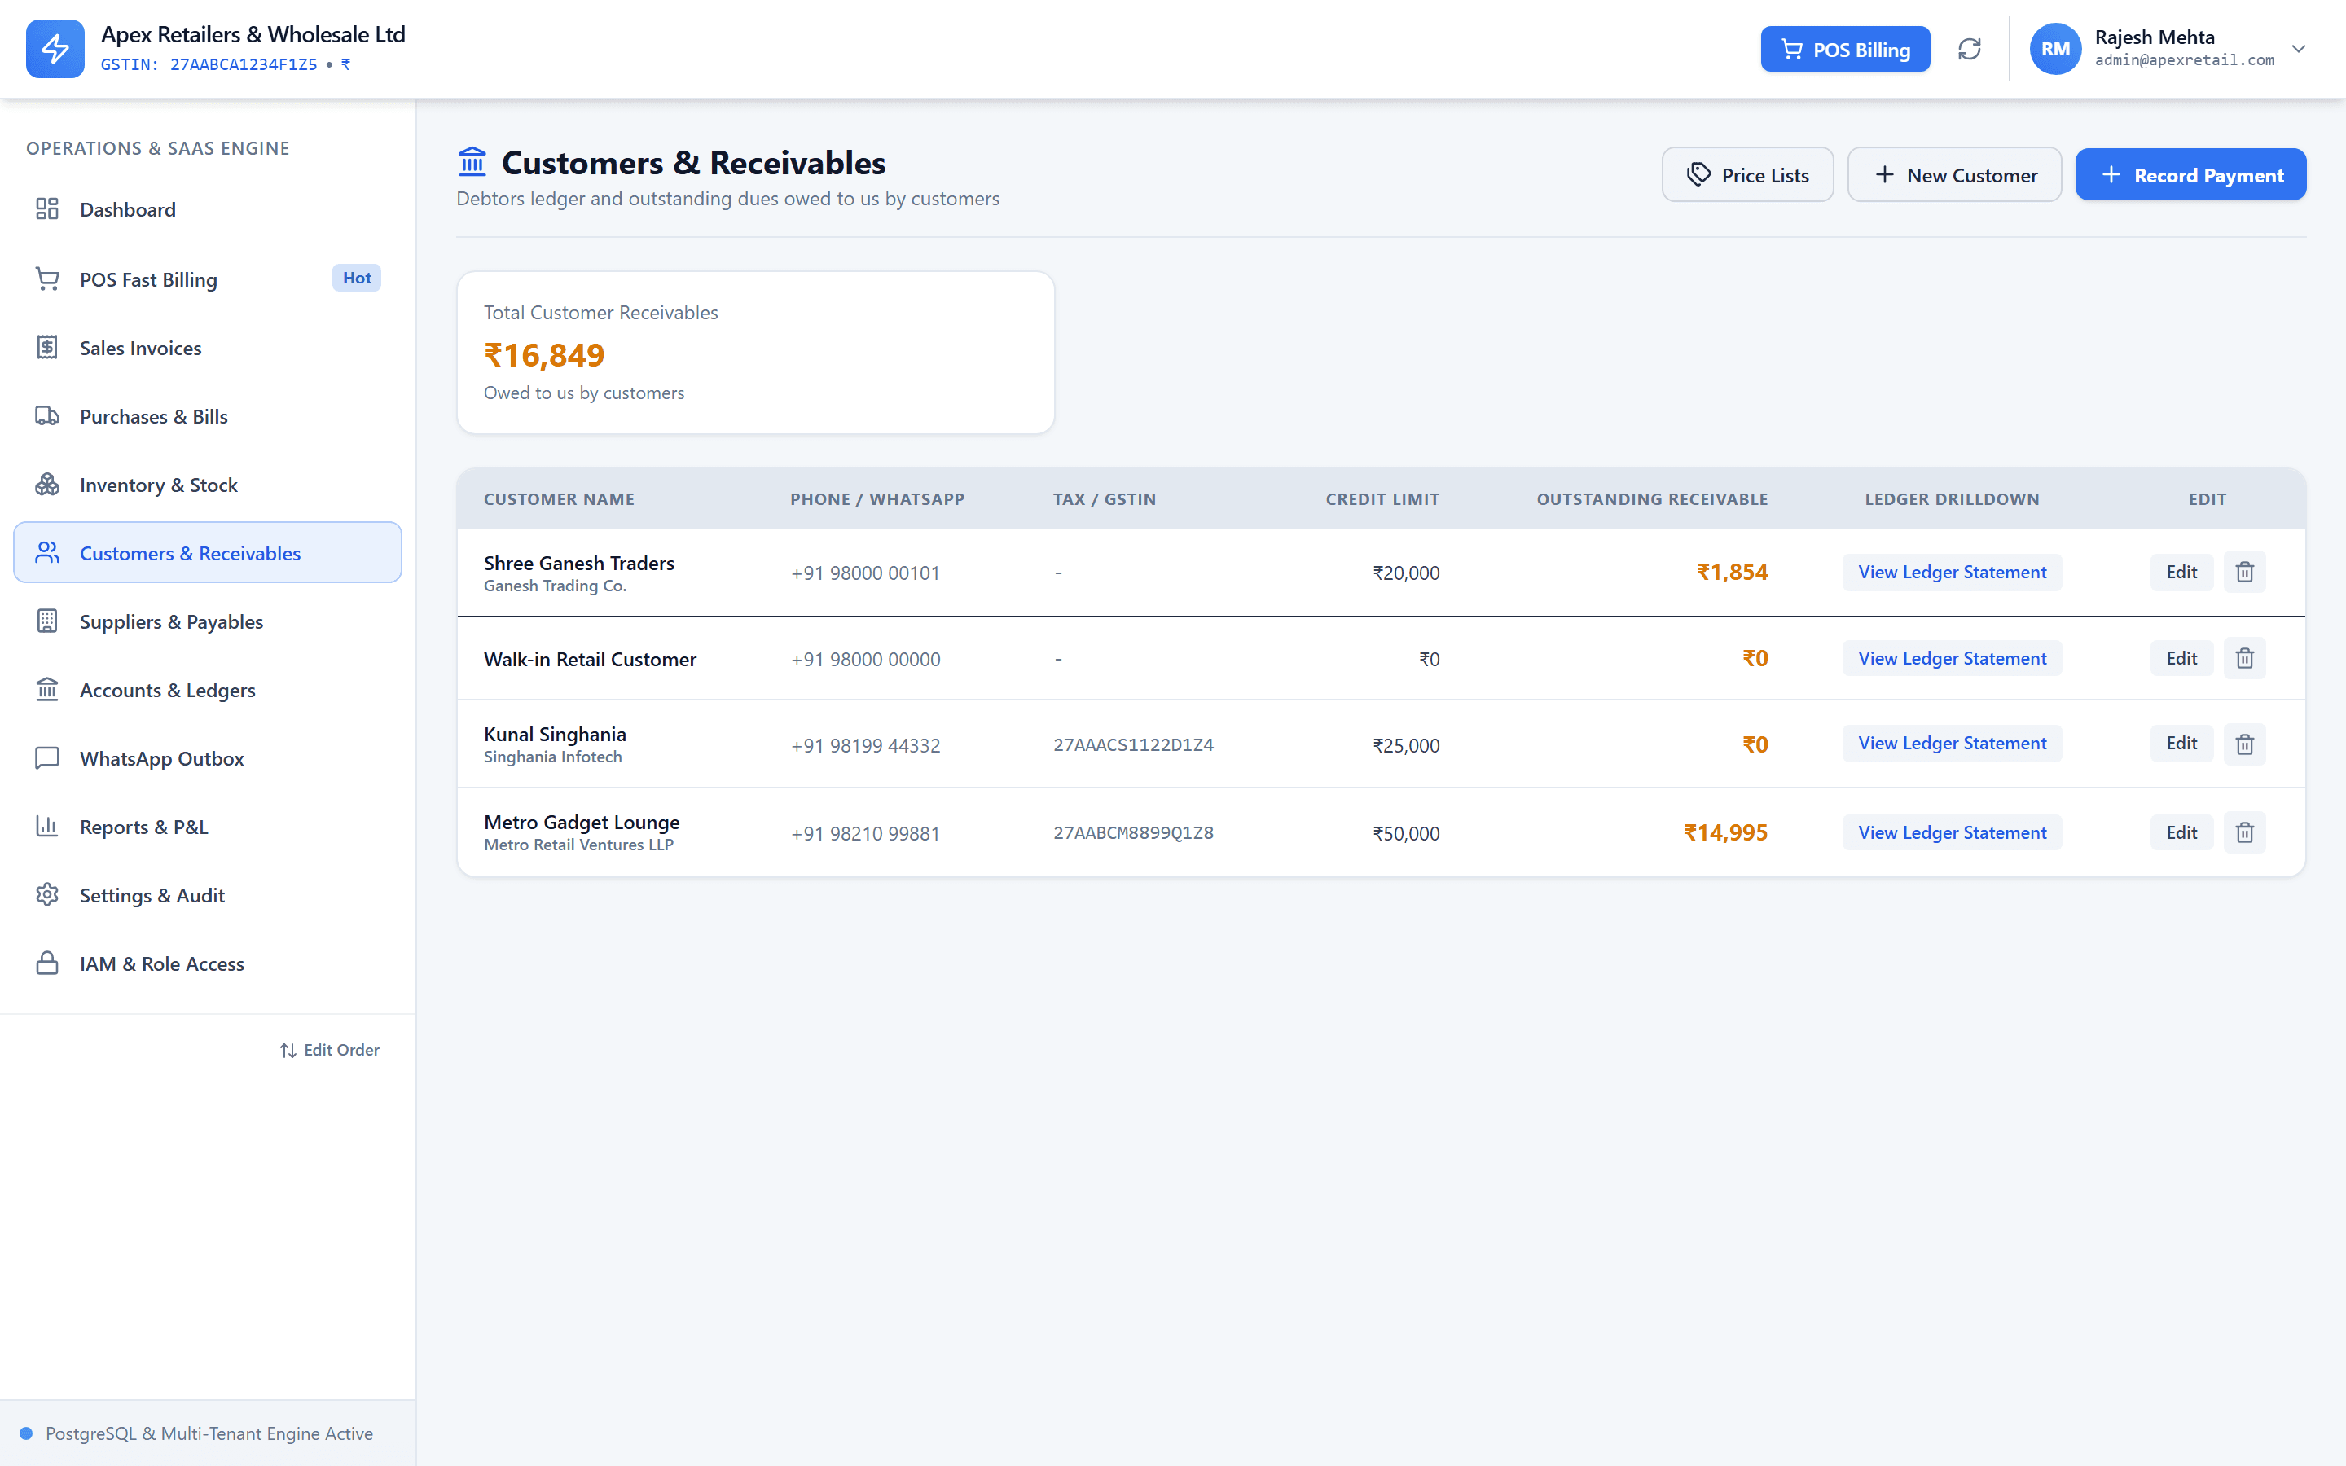Click the New Customer button
2346x1466 pixels.
coord(1953,174)
